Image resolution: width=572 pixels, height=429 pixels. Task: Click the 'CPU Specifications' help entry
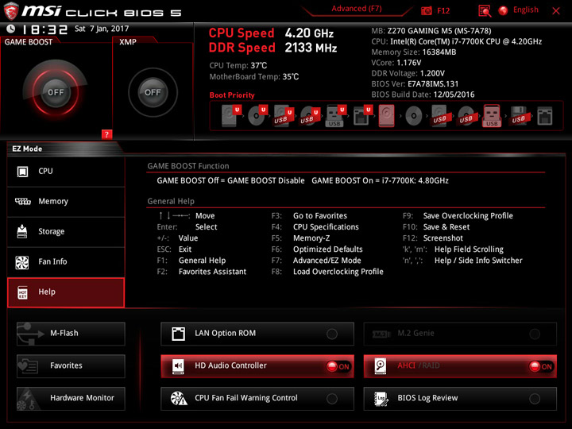pos(326,227)
